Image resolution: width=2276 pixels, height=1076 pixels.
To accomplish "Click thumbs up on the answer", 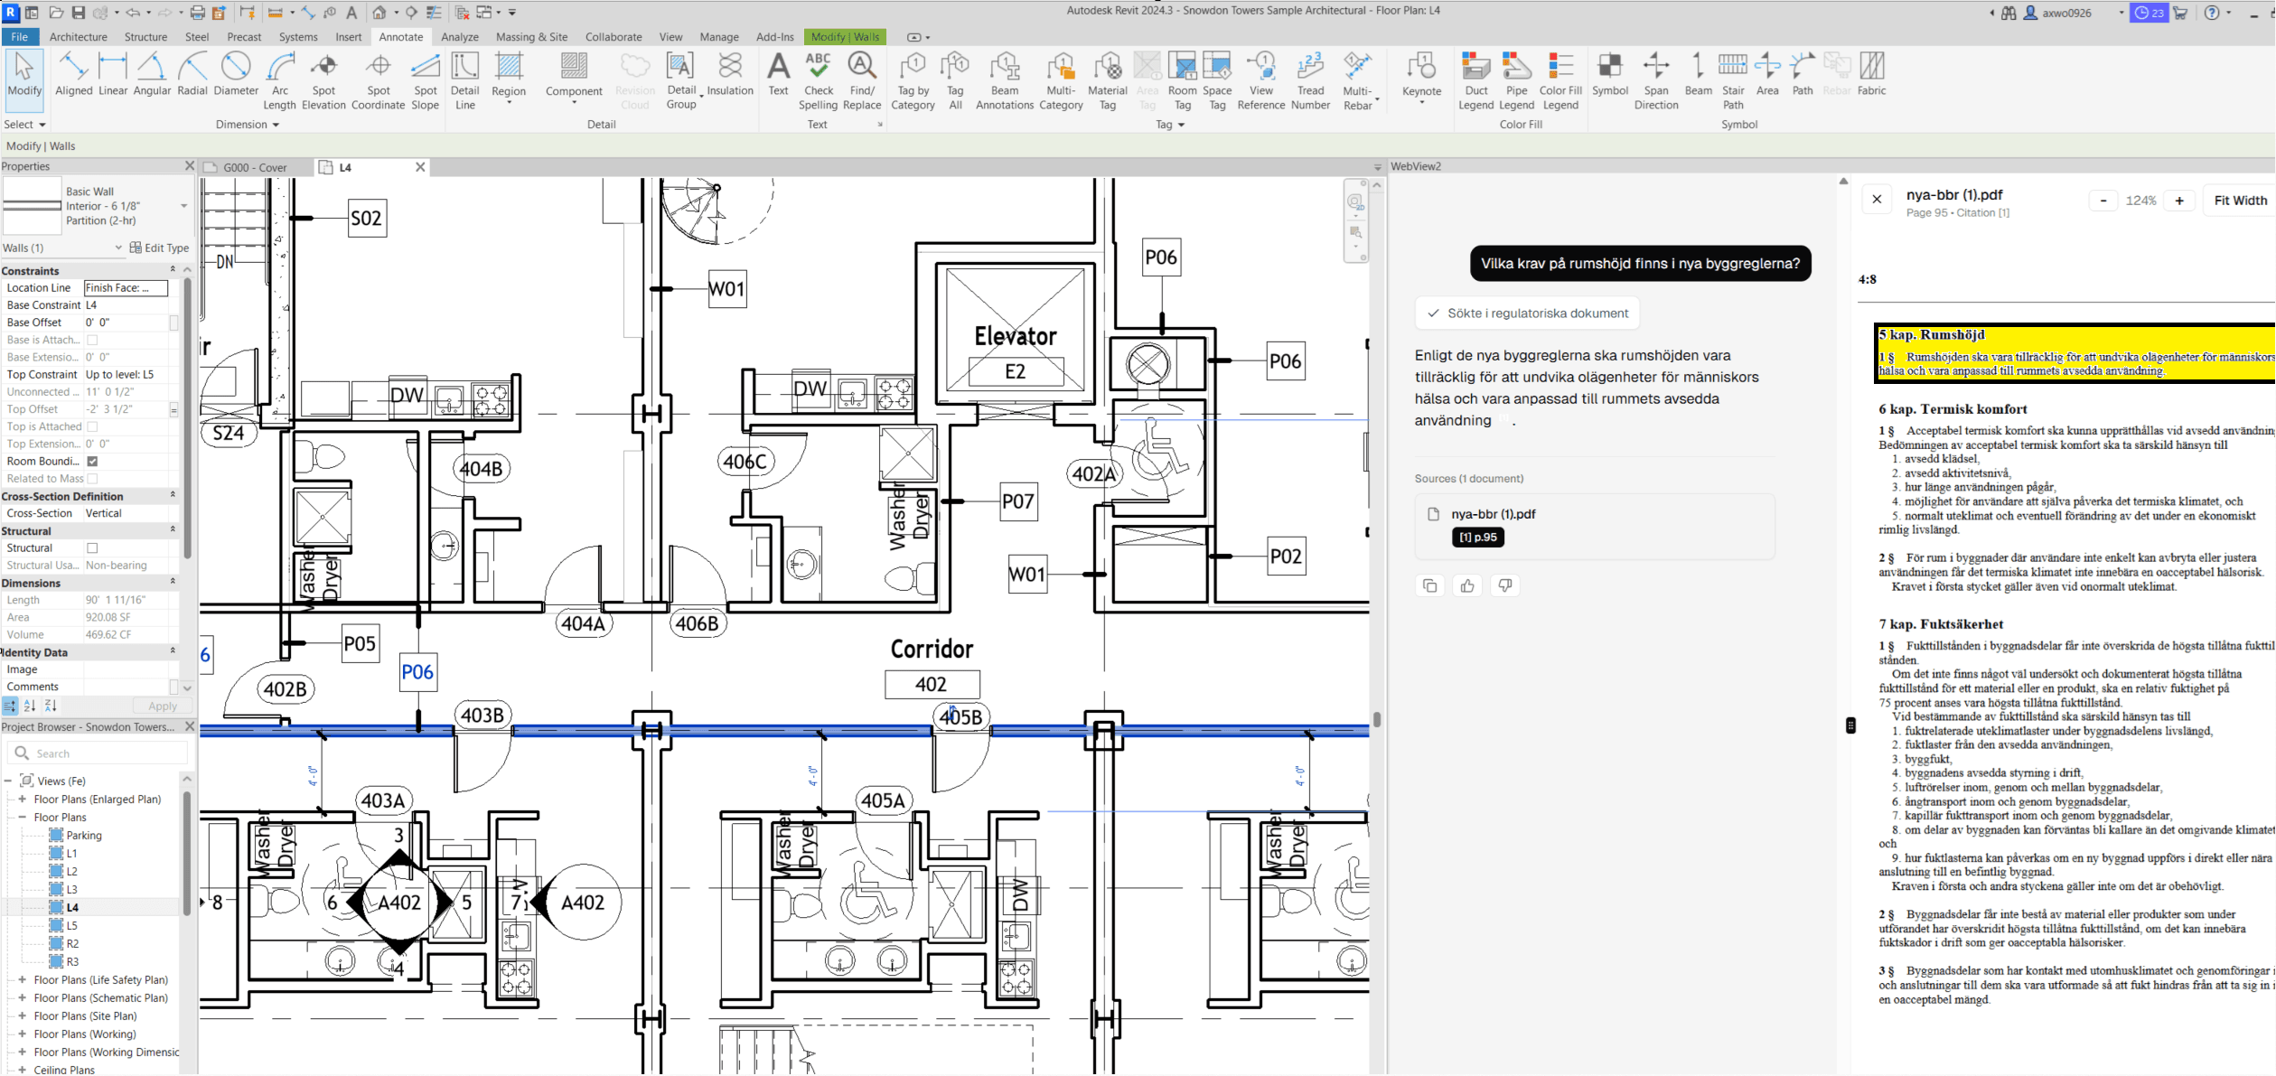I will (x=1466, y=586).
